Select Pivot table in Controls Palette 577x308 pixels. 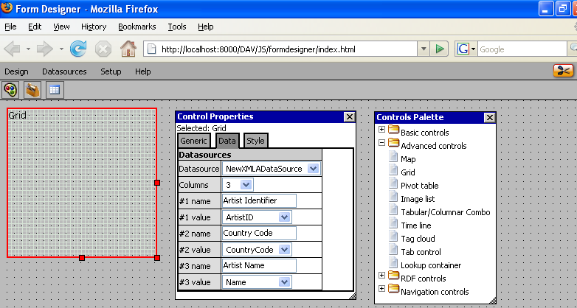[x=419, y=186]
